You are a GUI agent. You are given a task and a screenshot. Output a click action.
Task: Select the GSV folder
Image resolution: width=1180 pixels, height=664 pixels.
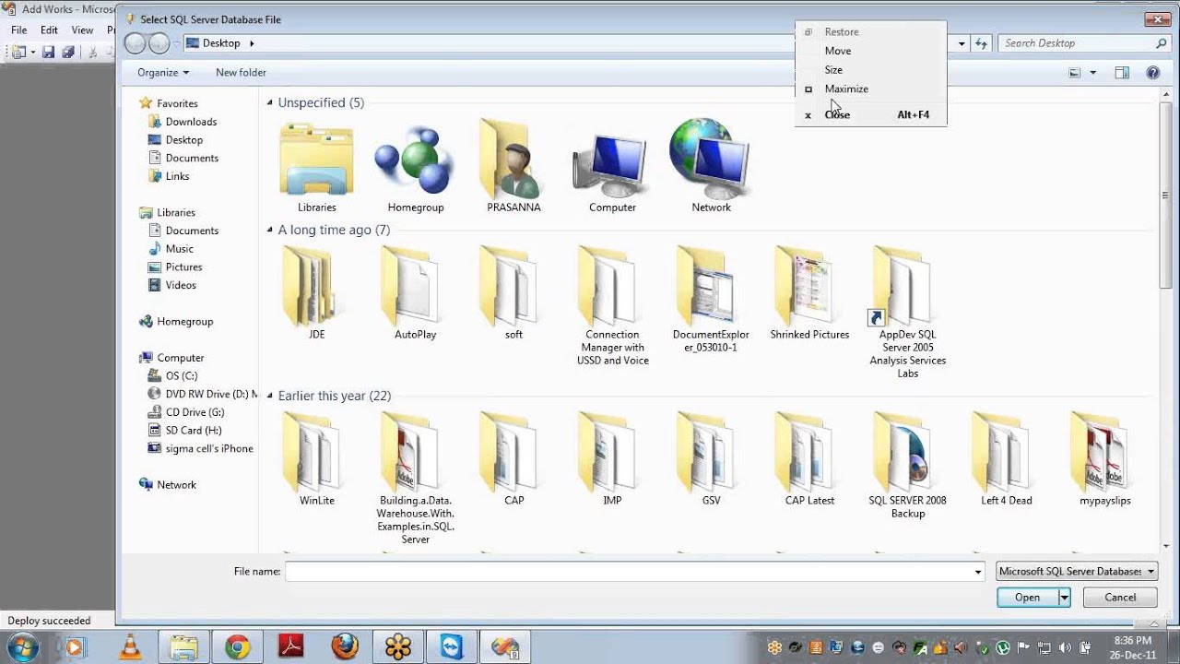coord(711,459)
